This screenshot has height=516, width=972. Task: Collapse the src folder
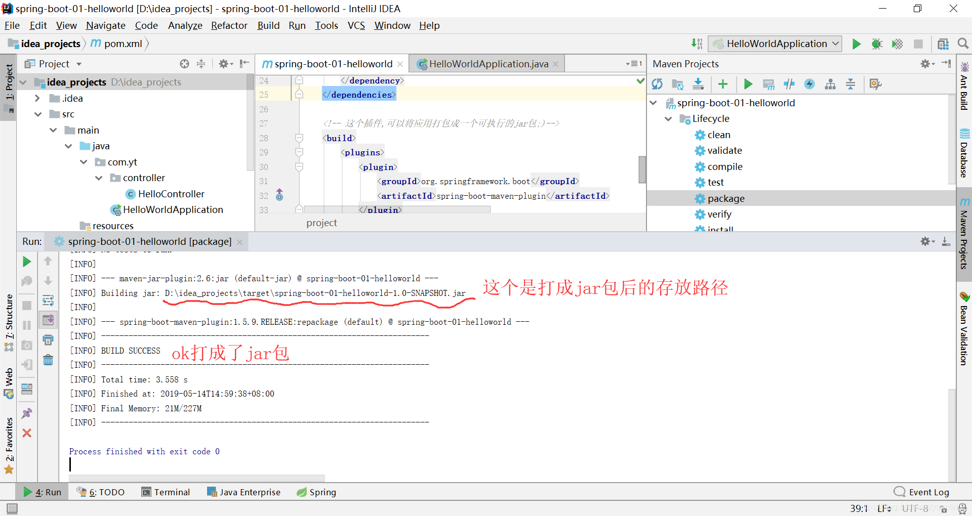pos(38,114)
